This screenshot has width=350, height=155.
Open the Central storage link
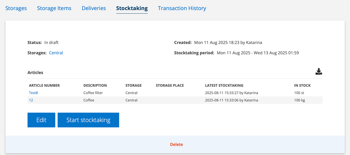pos(56,53)
